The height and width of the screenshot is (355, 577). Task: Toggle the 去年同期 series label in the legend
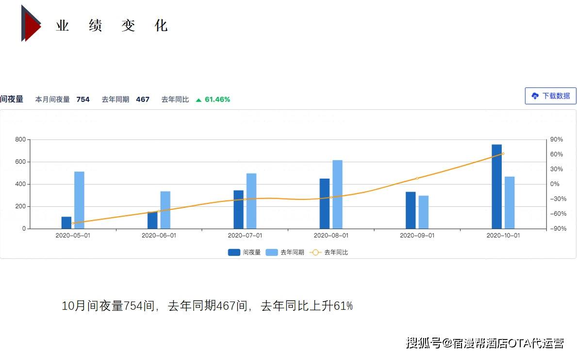click(292, 253)
